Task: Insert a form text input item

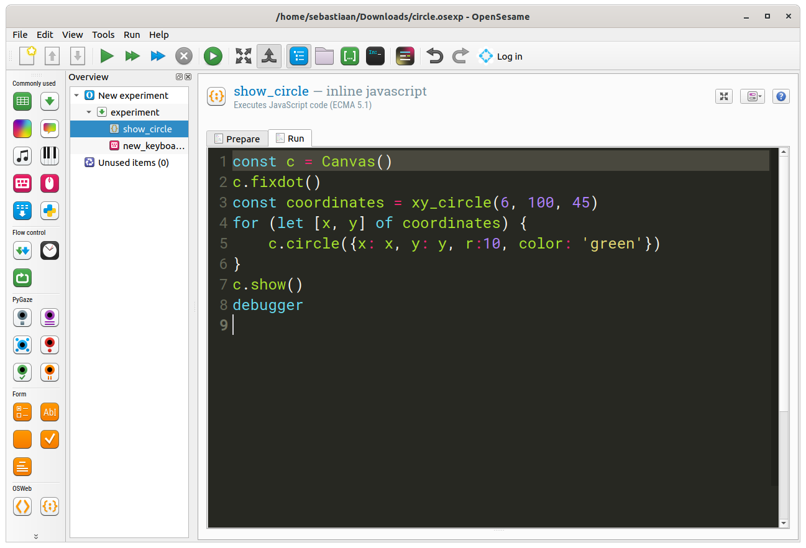Action: click(49, 412)
